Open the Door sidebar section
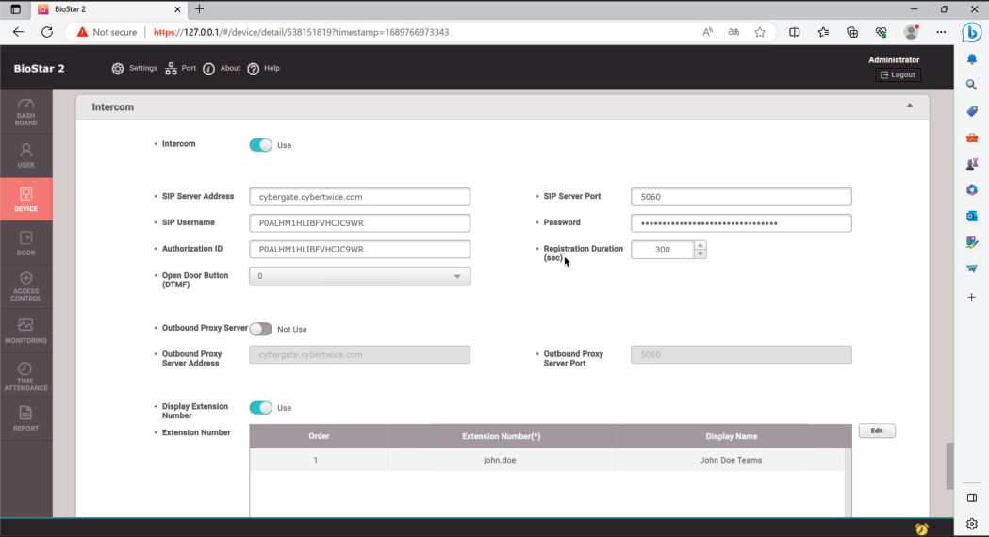 click(x=25, y=243)
